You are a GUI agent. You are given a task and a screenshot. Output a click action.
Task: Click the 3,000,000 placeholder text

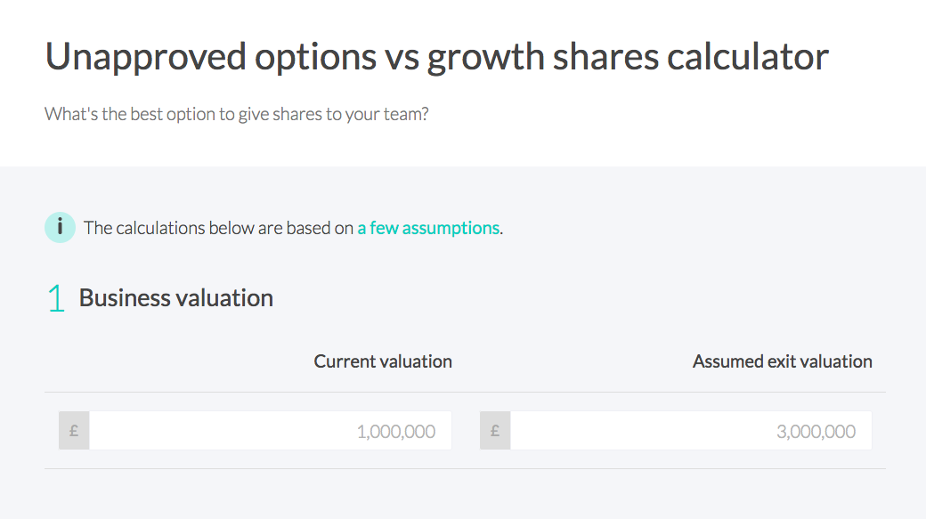pyautogui.click(x=816, y=432)
